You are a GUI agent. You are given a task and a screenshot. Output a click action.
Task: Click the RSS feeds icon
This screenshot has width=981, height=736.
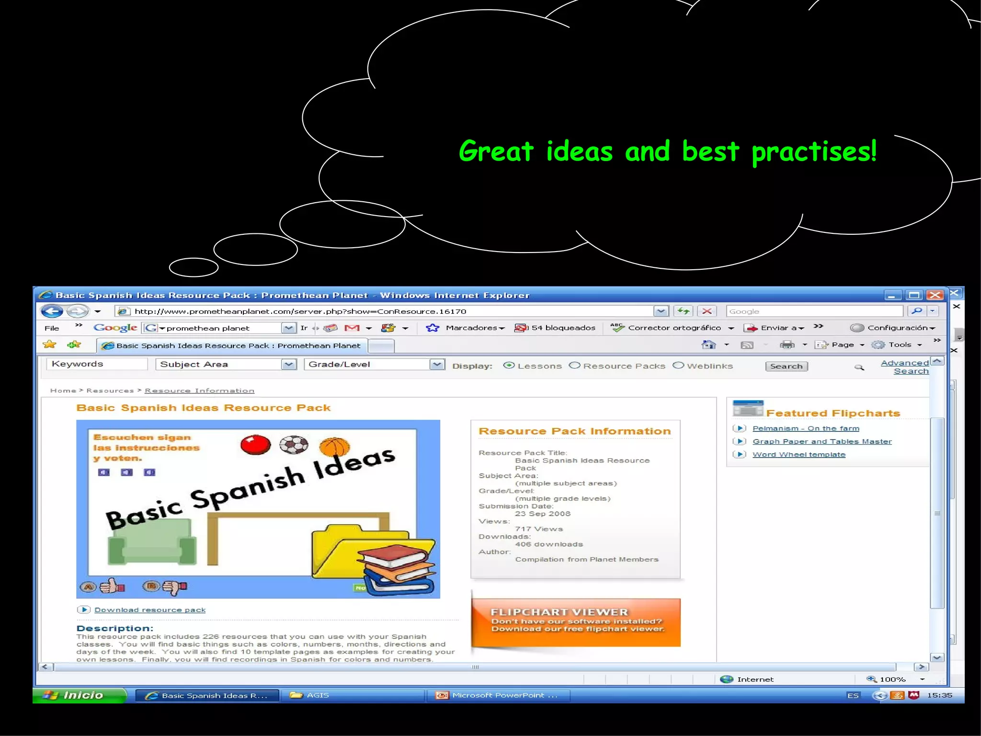747,345
